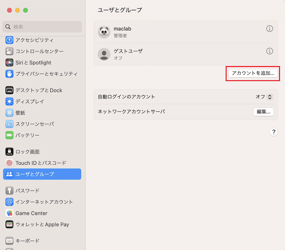Open パスワード label in sidebar

point(27,191)
